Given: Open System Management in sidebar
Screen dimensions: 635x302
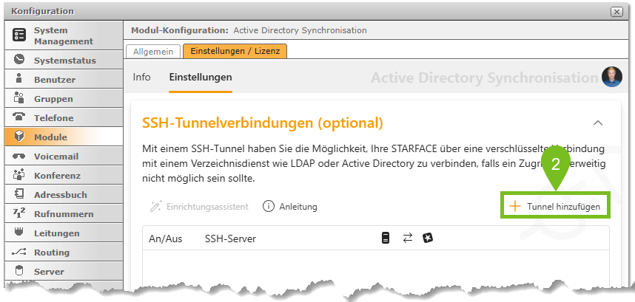Looking at the screenshot, I should point(64,35).
